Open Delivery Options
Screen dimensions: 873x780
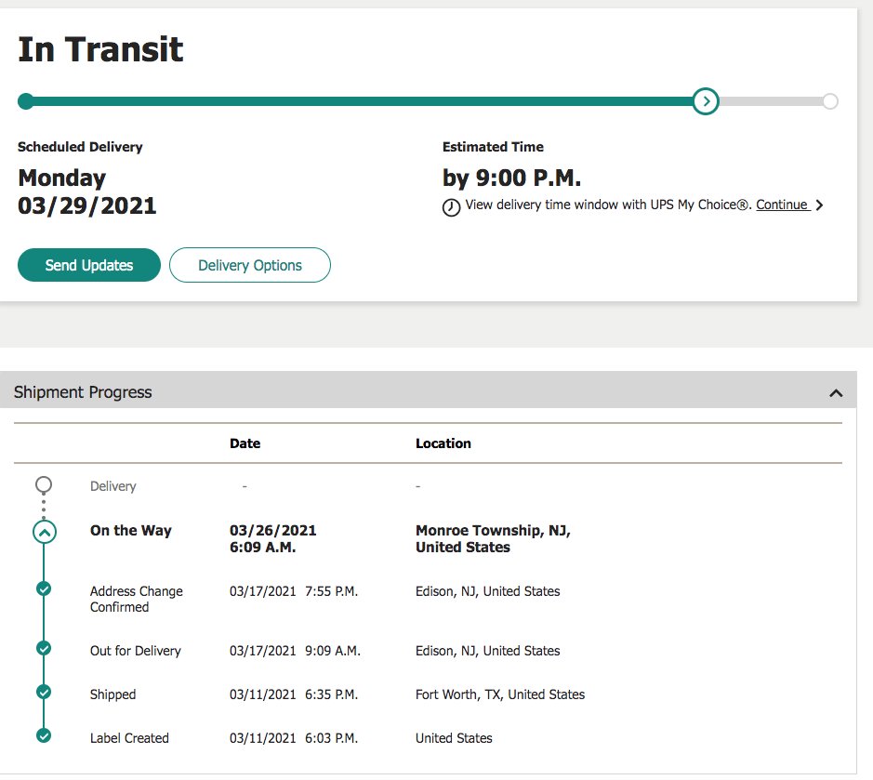[x=250, y=265]
